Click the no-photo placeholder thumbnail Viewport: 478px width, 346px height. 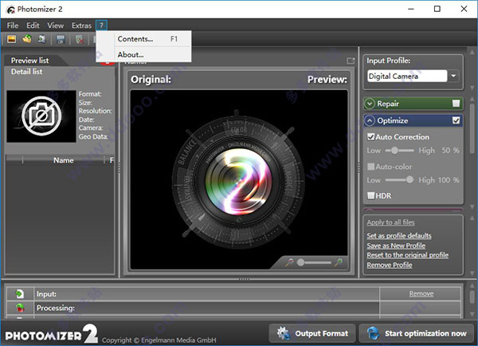point(41,116)
